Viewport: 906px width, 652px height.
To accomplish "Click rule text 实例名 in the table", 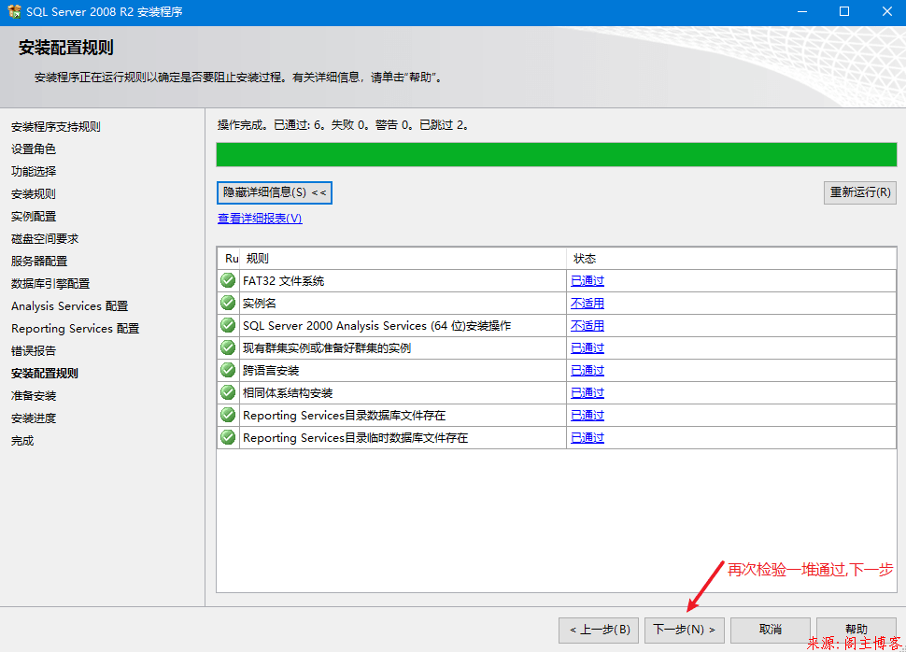I will coord(260,304).
